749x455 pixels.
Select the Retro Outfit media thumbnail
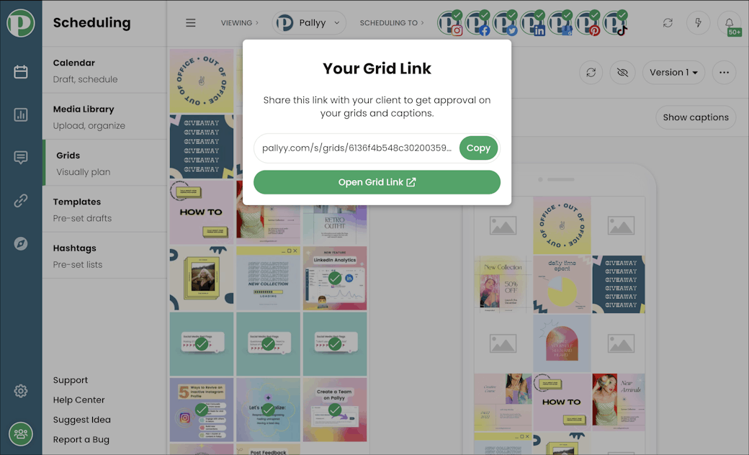pos(335,225)
